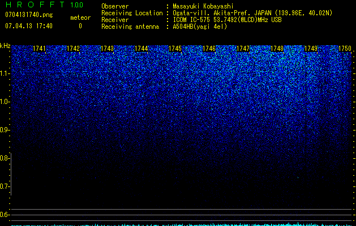
Task: Click the meteor count value 0
Action: (x=80, y=26)
